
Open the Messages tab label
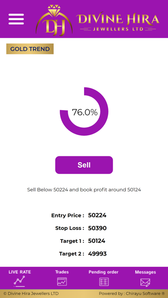coord(145,272)
